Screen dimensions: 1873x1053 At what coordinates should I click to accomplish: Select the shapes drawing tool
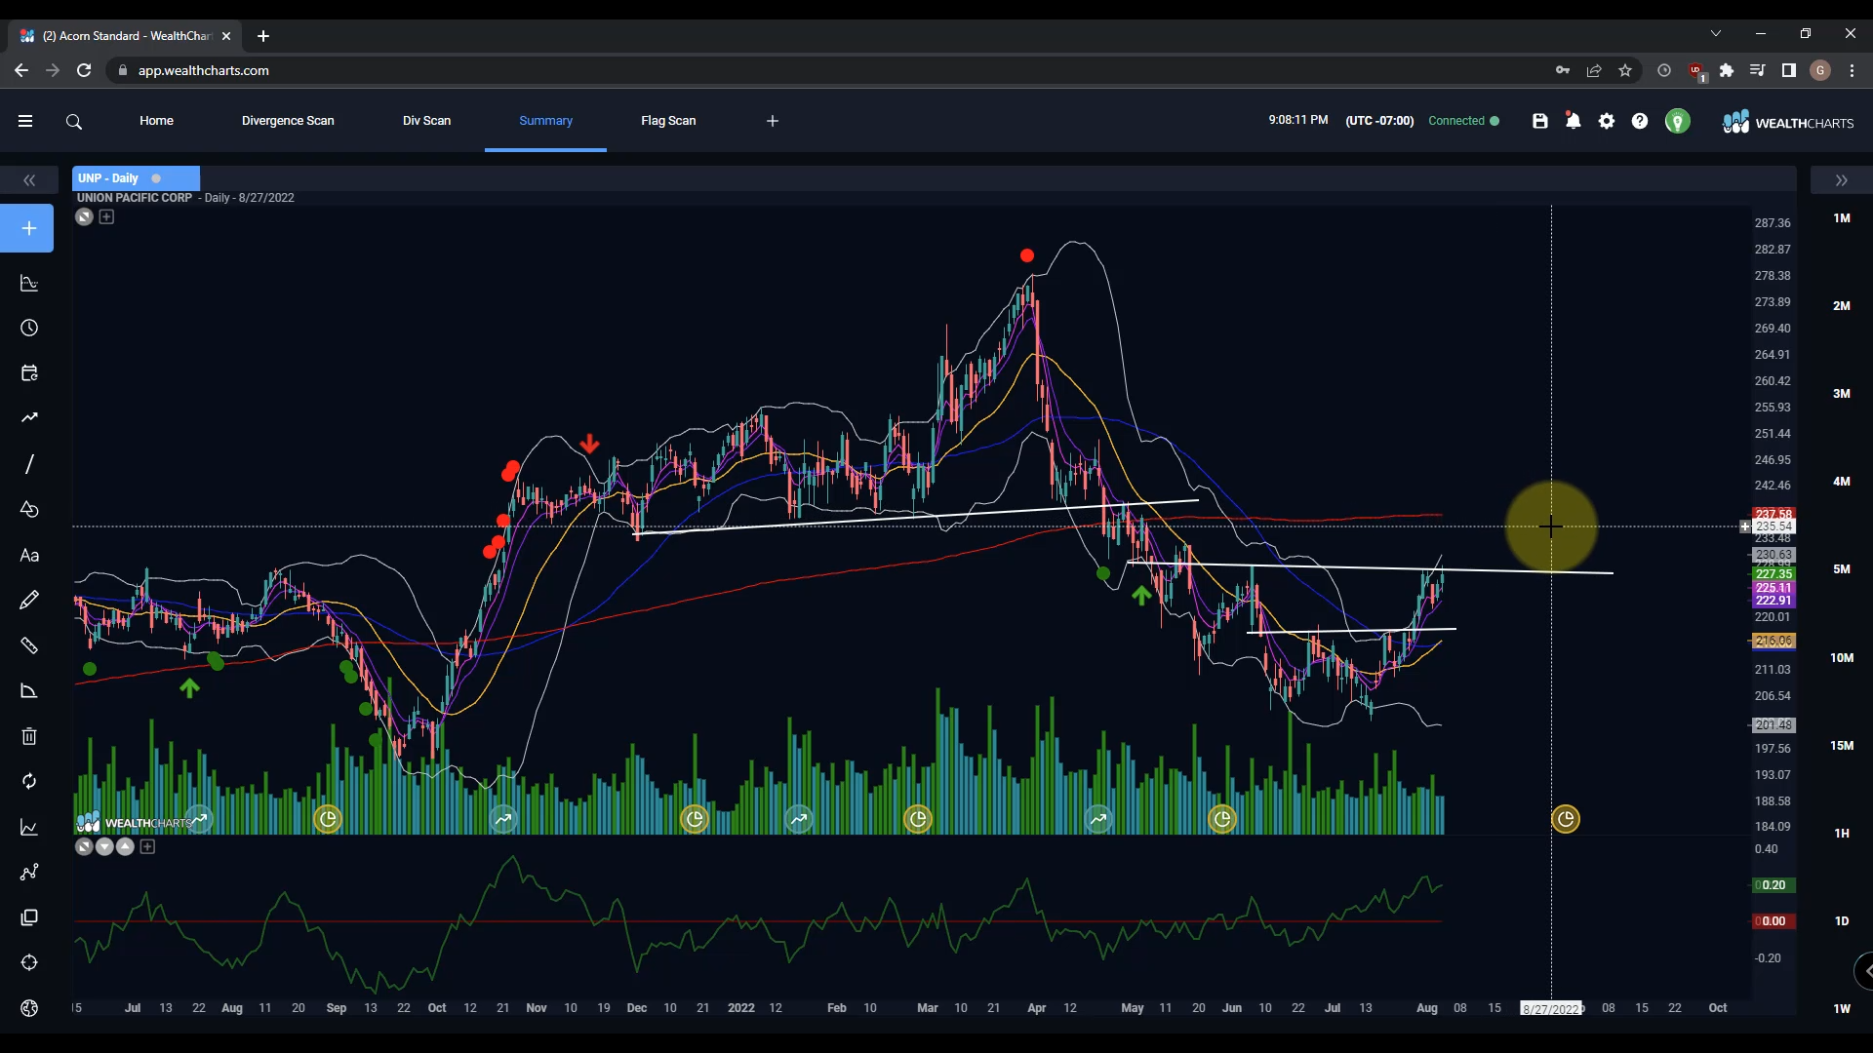29,510
